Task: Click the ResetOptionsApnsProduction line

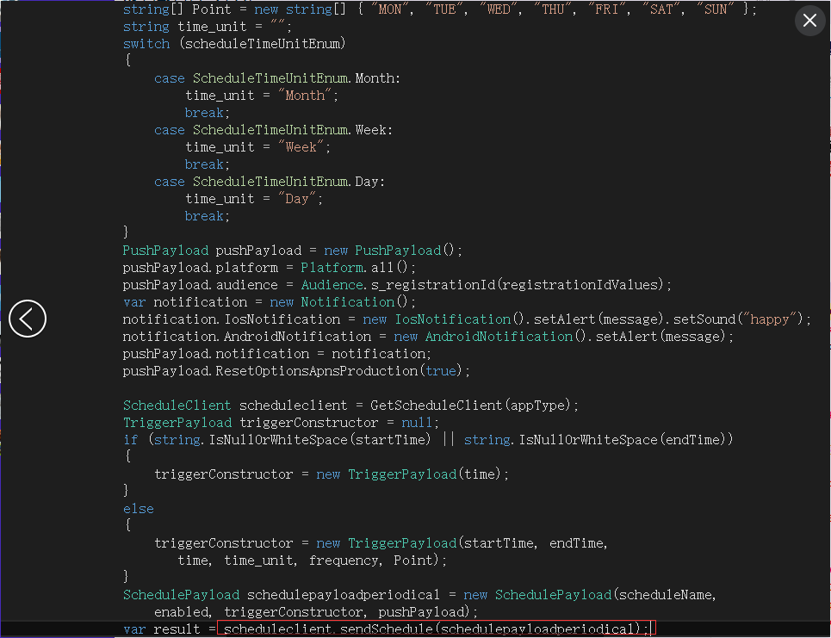Action: click(x=296, y=371)
